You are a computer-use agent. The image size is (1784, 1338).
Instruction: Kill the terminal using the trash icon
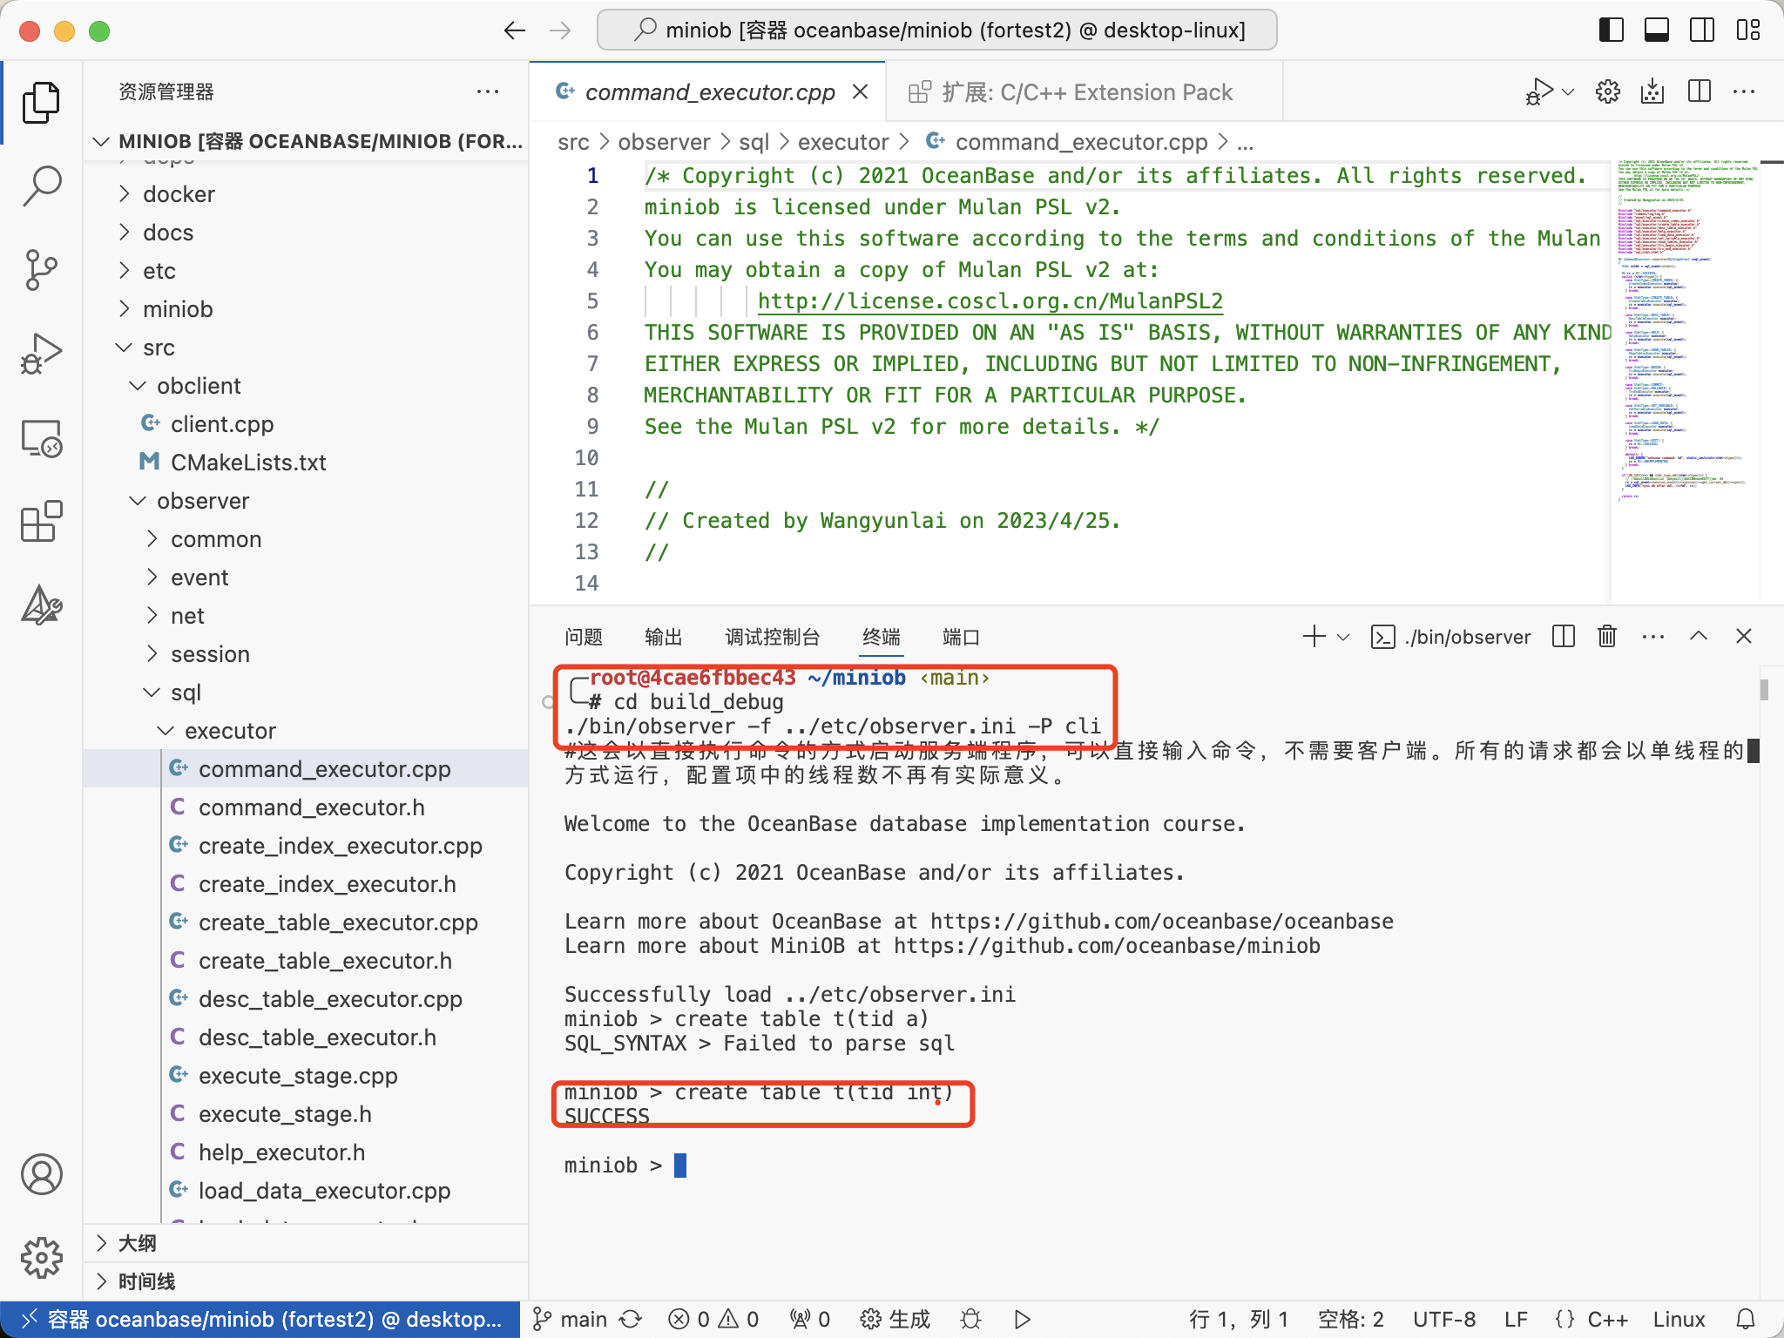pyautogui.click(x=1605, y=636)
